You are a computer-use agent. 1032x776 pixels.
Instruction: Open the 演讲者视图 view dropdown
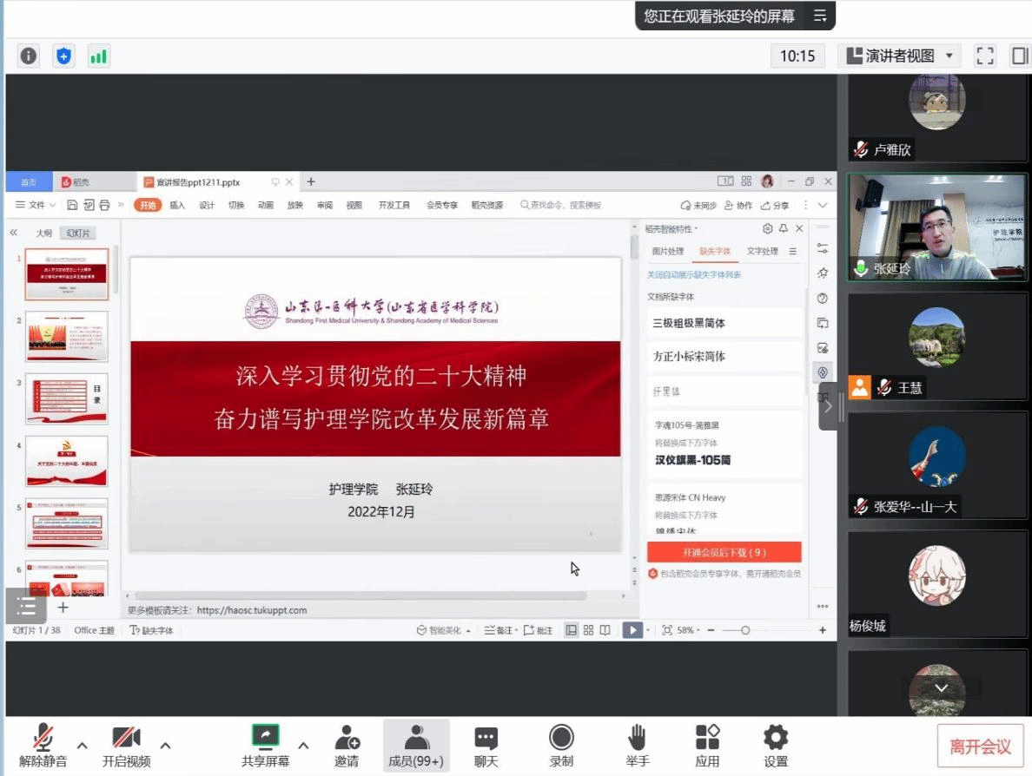tap(900, 56)
